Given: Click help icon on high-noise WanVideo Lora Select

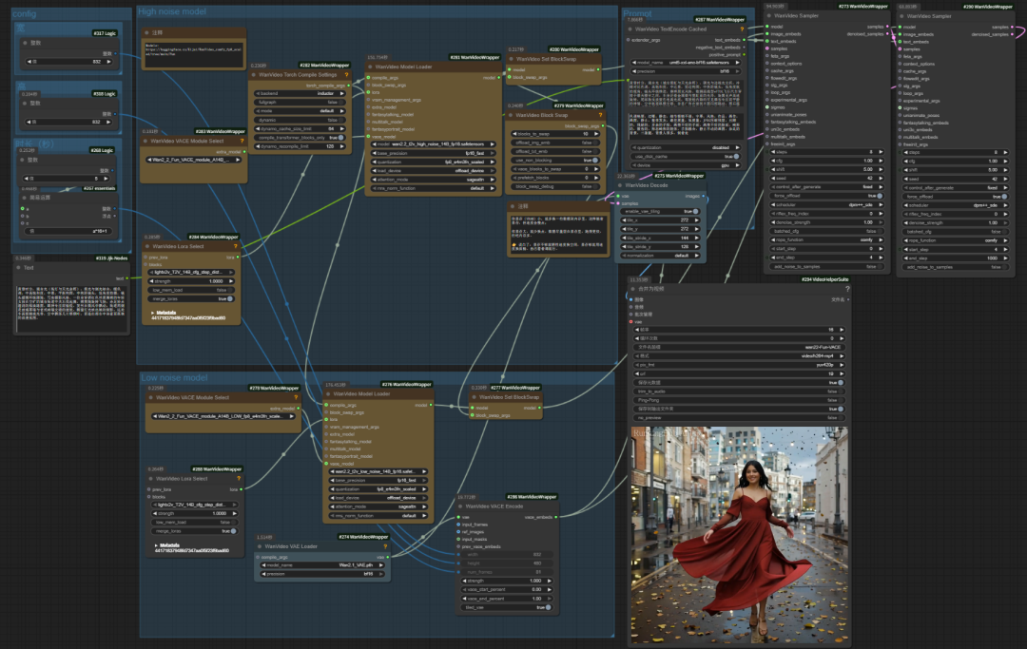Looking at the screenshot, I should pyautogui.click(x=235, y=246).
